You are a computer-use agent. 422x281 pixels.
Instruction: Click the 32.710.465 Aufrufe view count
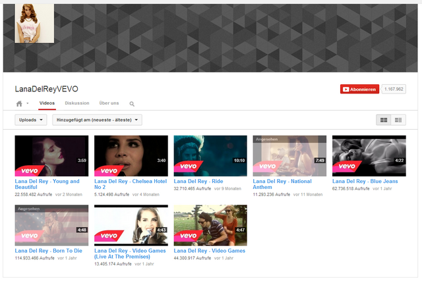click(192, 189)
